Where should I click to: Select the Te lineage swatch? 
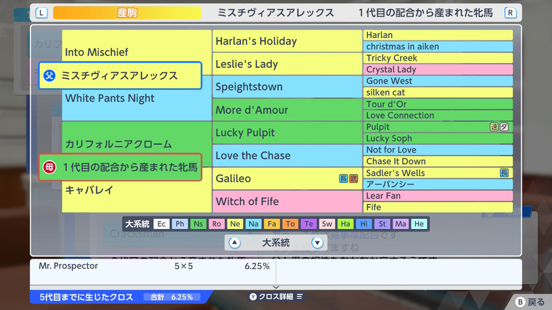click(x=309, y=224)
